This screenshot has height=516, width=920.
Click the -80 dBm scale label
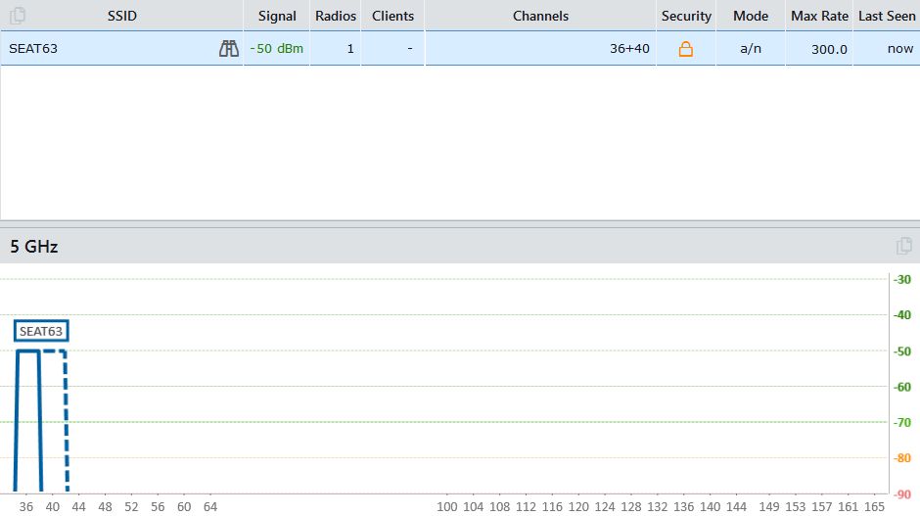[902, 458]
